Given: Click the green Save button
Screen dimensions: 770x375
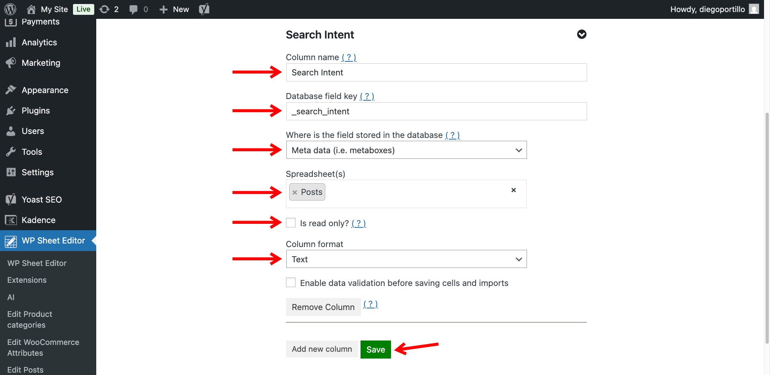Looking at the screenshot, I should pyautogui.click(x=375, y=349).
